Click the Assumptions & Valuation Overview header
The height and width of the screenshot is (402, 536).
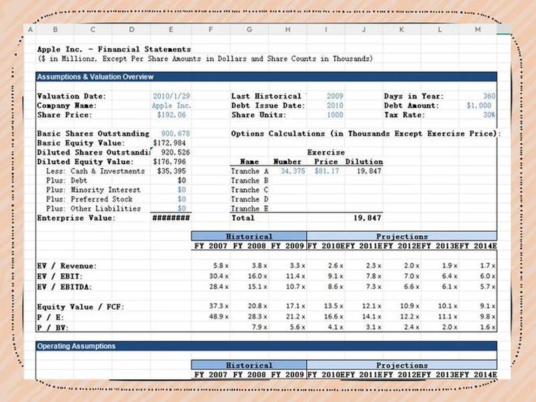pyautogui.click(x=266, y=76)
